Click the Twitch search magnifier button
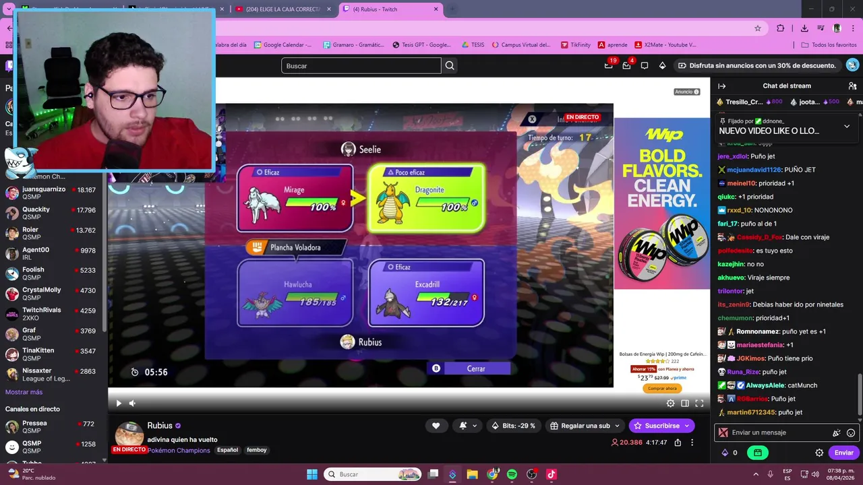The image size is (863, 485). [x=450, y=65]
